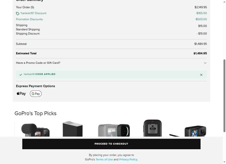Click the Google Pay express payment icon
This screenshot has height=164, width=226.
click(36, 94)
